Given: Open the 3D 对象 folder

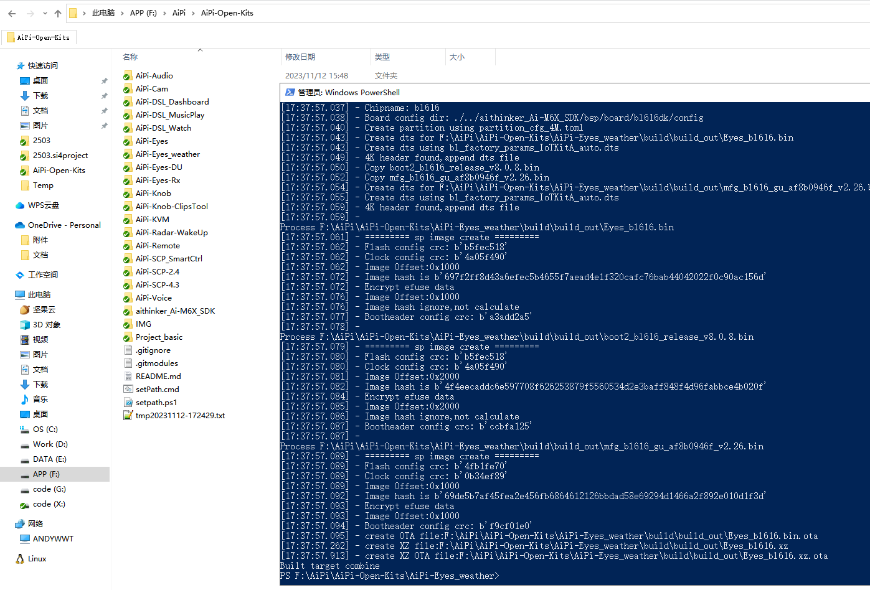Looking at the screenshot, I should pyautogui.click(x=40, y=325).
